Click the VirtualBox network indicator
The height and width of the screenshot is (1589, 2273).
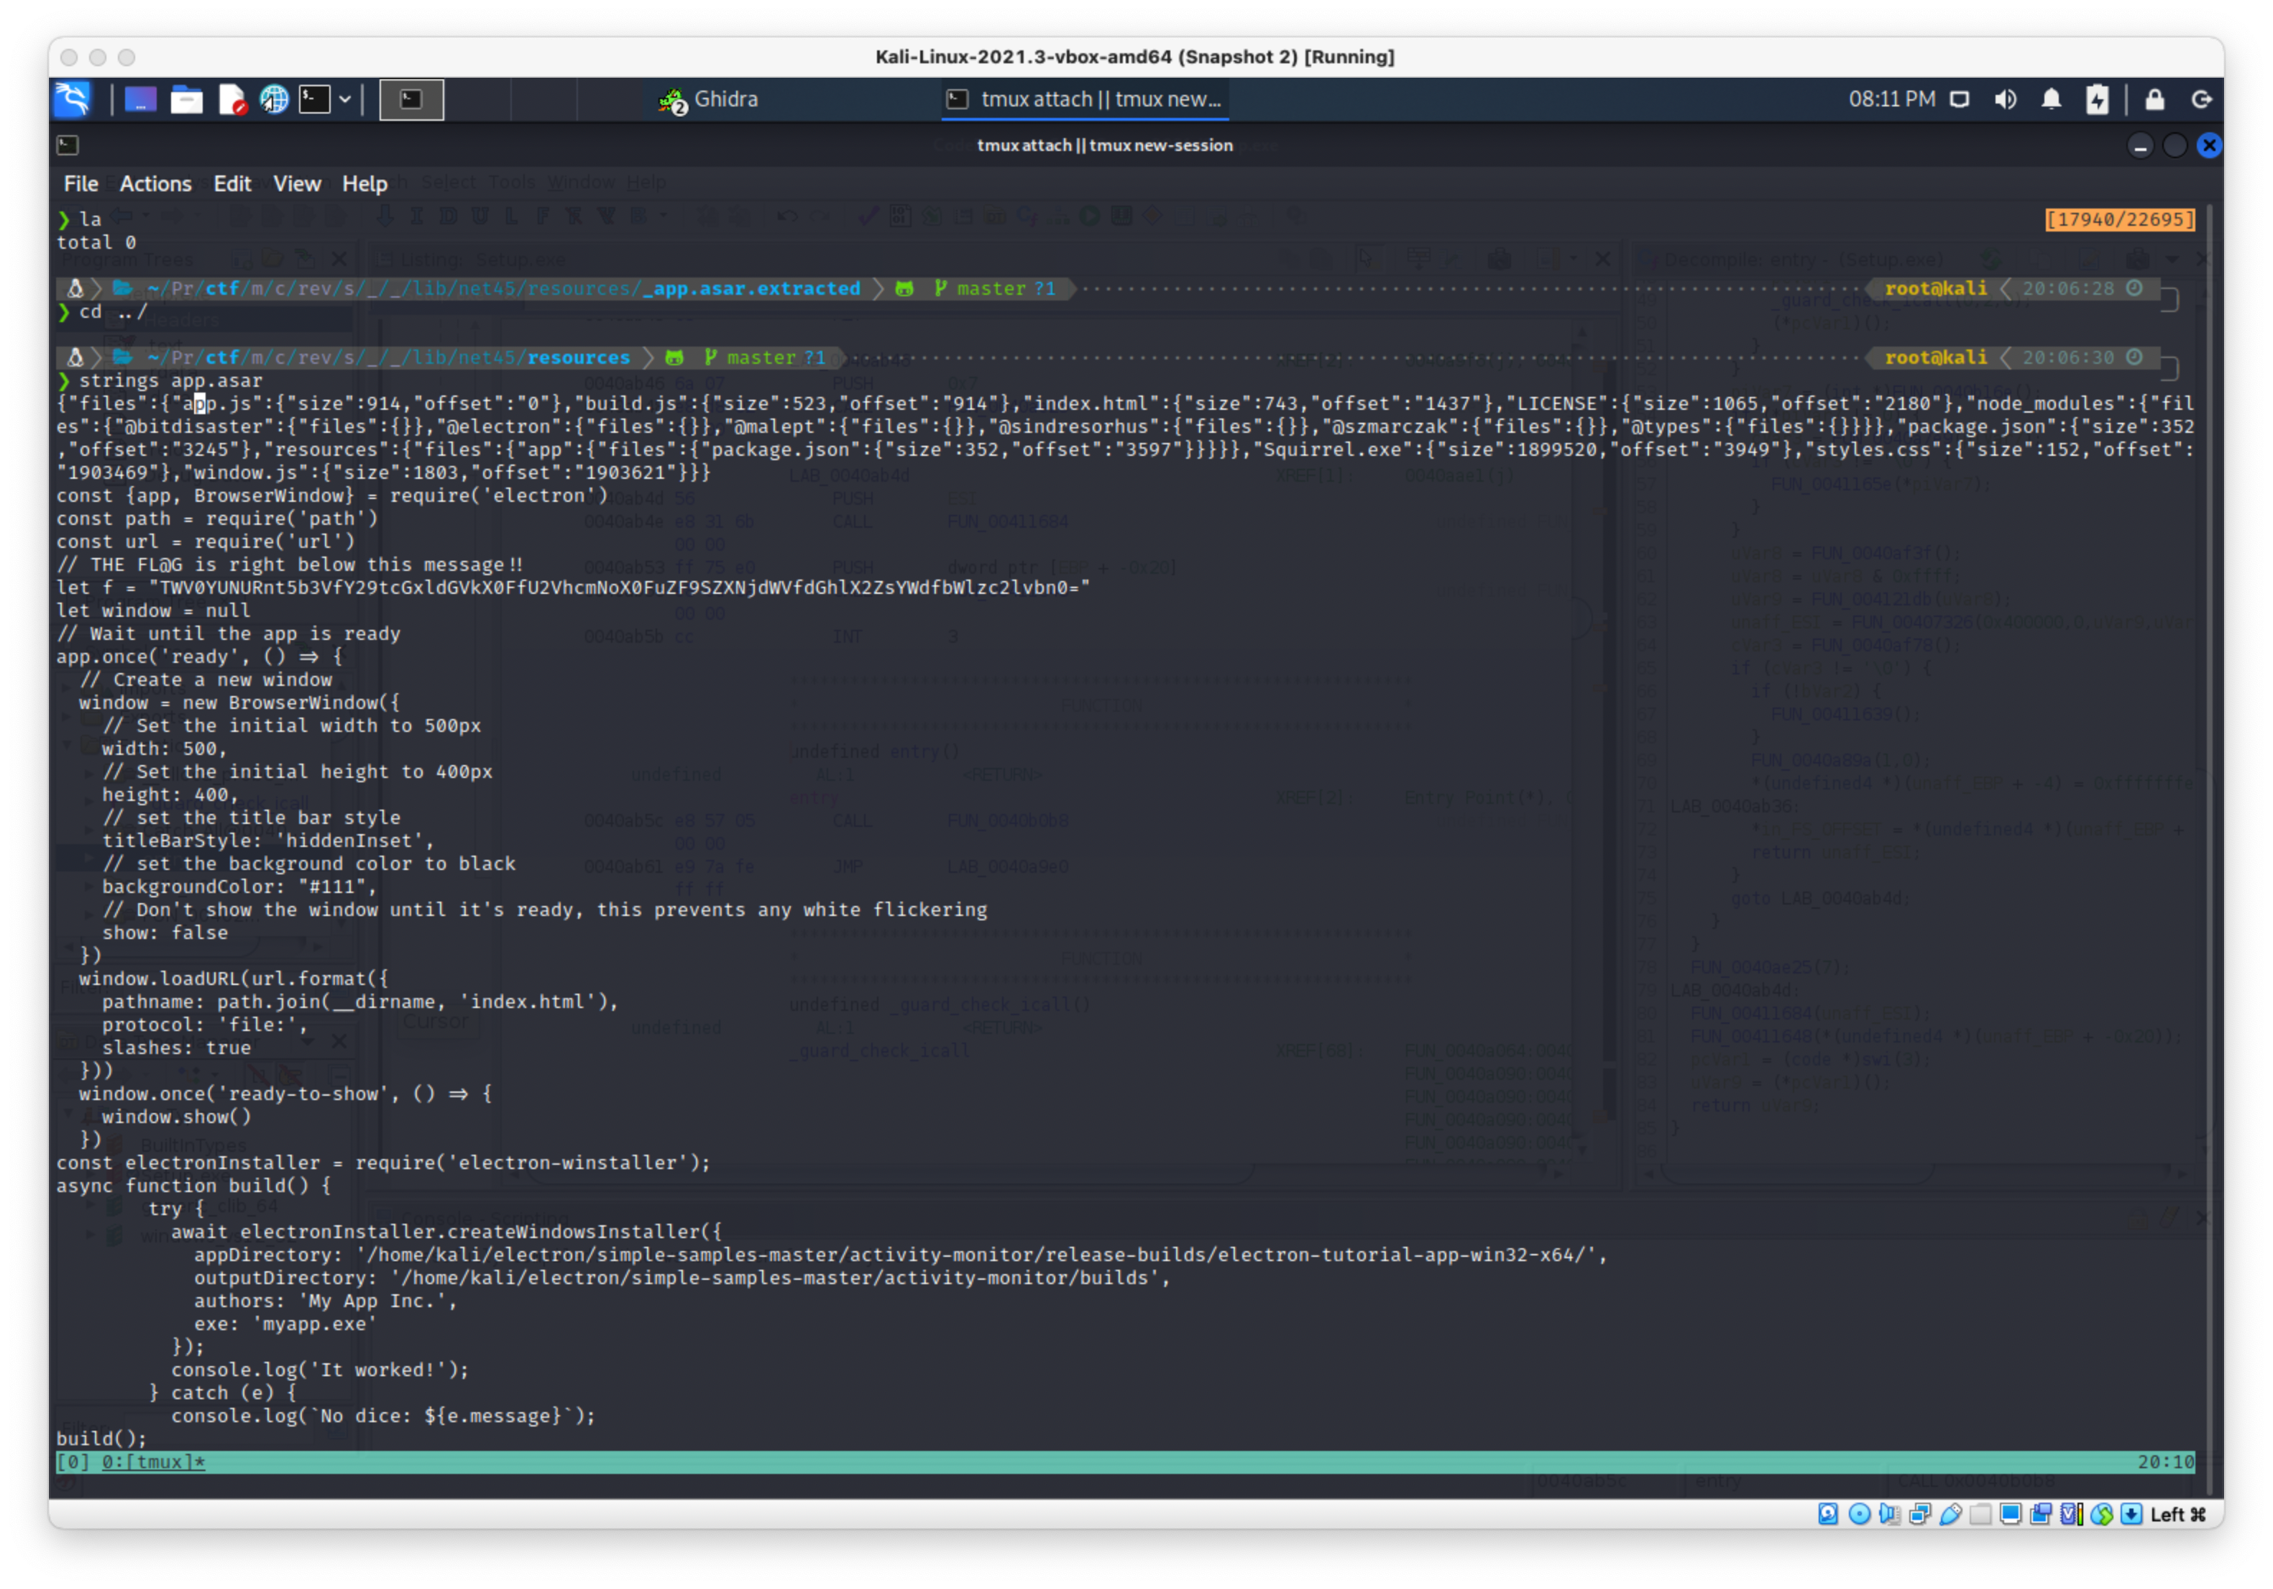1921,1514
